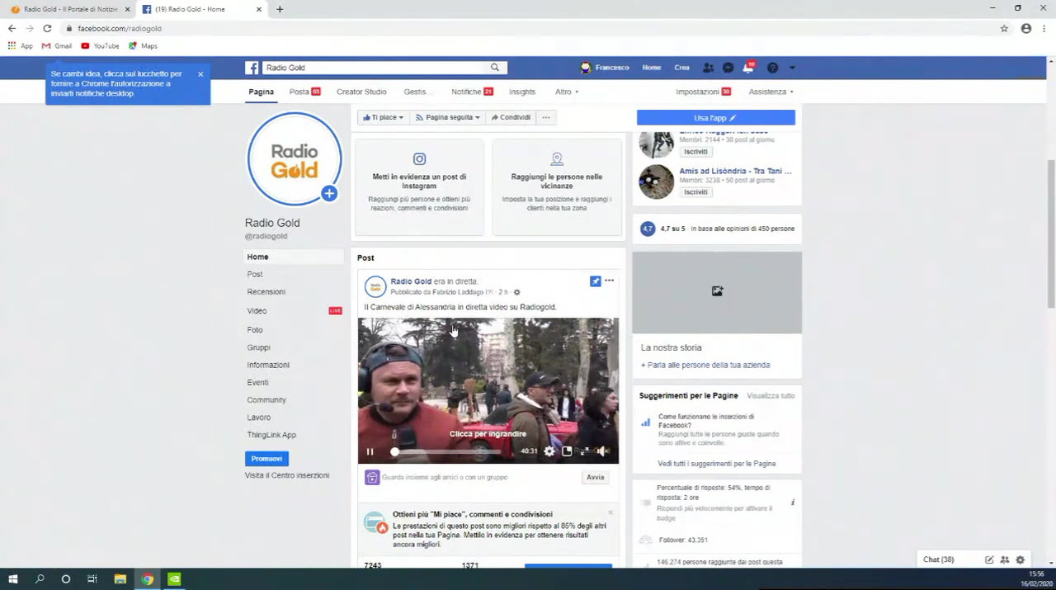Viewport: 1056px width, 590px height.
Task: Click the plus icon on Radio Gold profile picture
Action: [x=328, y=194]
